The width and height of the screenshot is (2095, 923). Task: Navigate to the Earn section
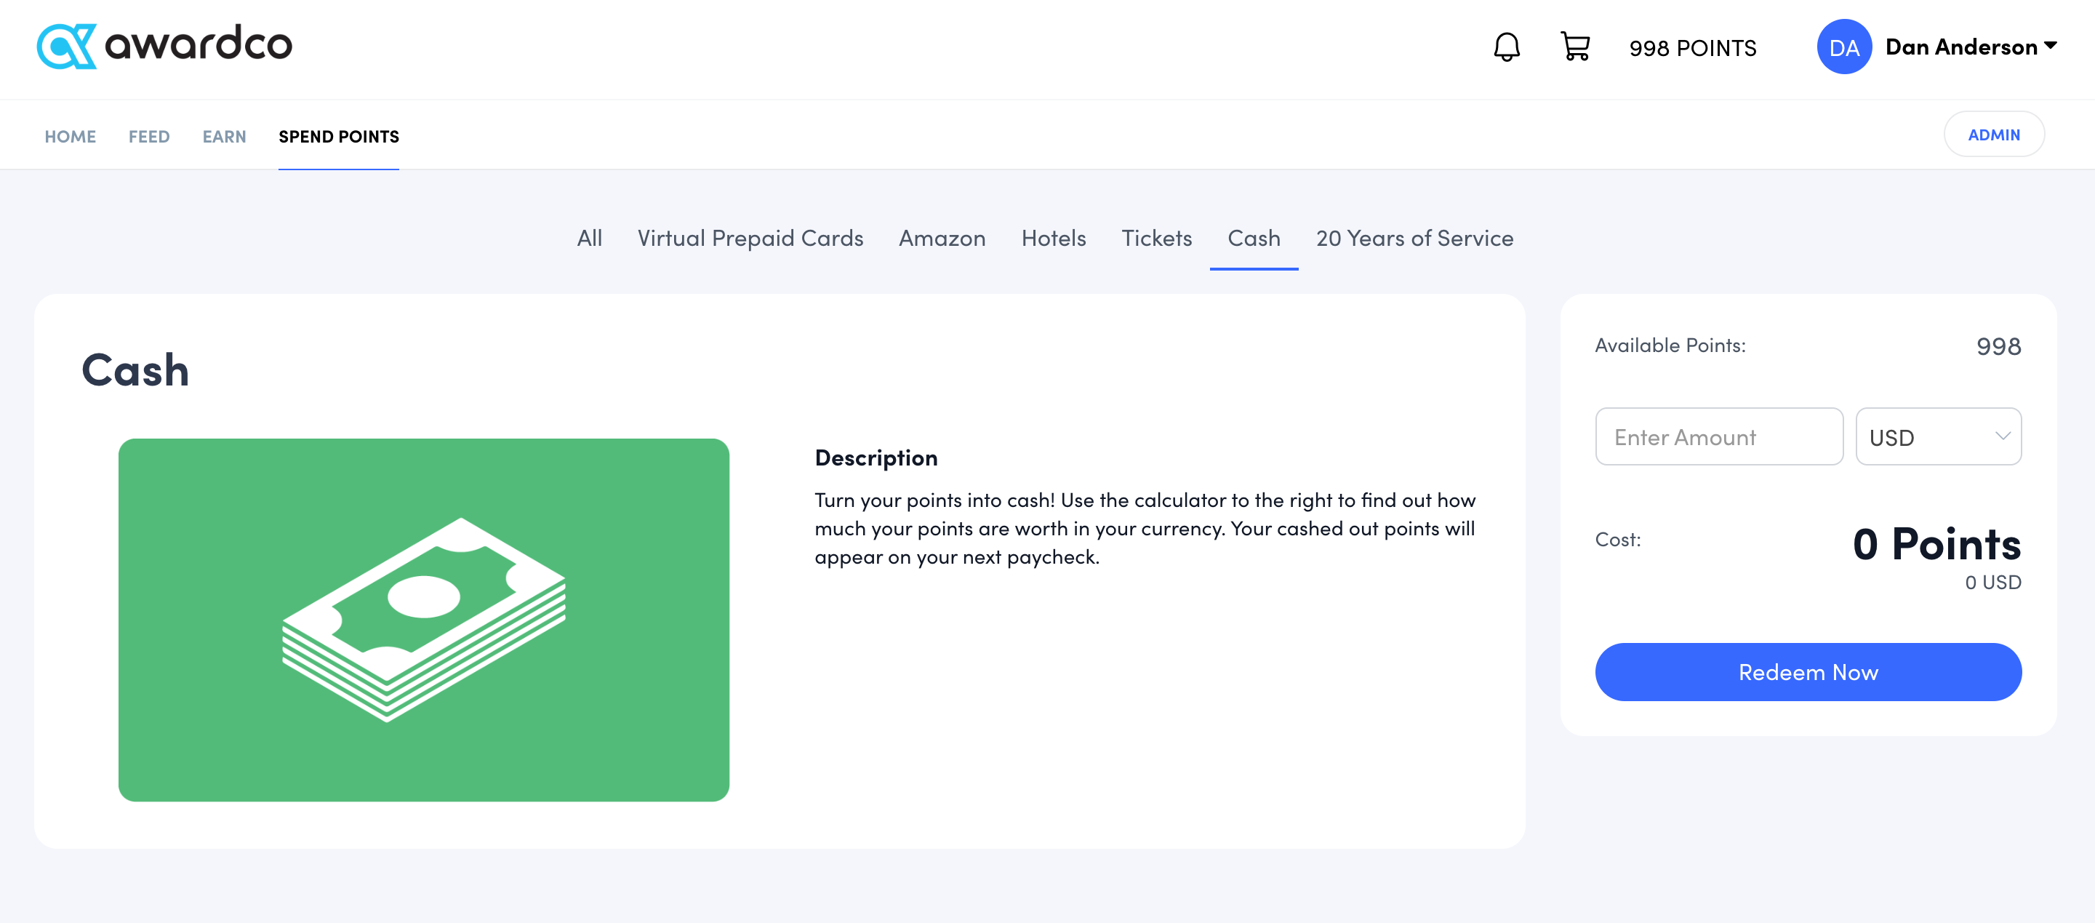coord(224,137)
